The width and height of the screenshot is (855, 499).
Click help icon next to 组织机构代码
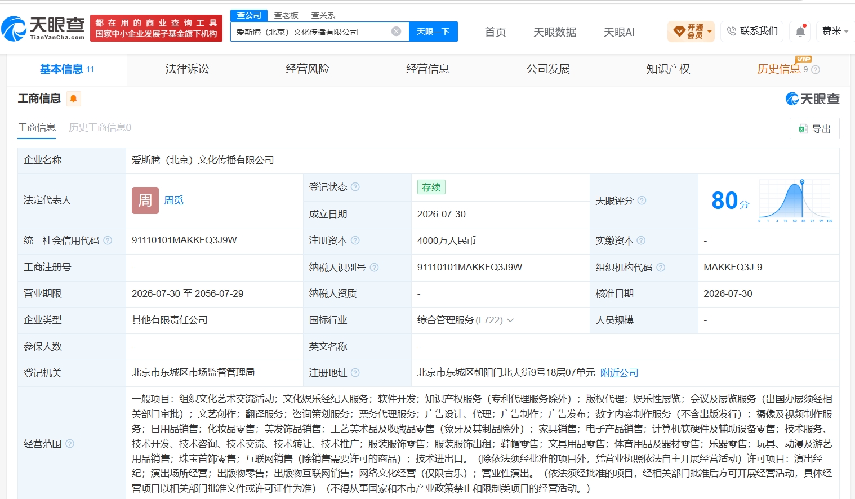661,267
